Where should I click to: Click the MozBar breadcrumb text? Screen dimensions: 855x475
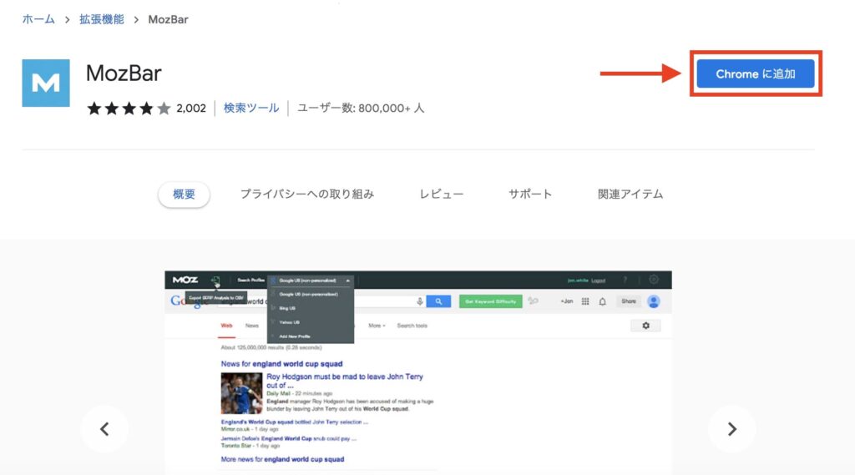click(168, 20)
